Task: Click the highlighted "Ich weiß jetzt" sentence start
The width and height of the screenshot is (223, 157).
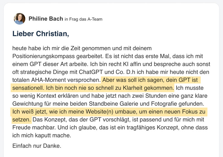Action: pos(28,112)
